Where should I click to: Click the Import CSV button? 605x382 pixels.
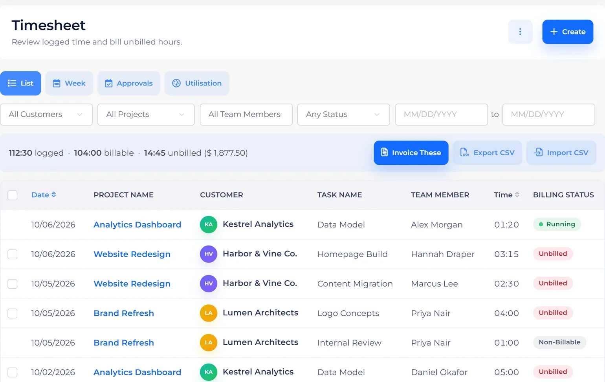click(561, 153)
